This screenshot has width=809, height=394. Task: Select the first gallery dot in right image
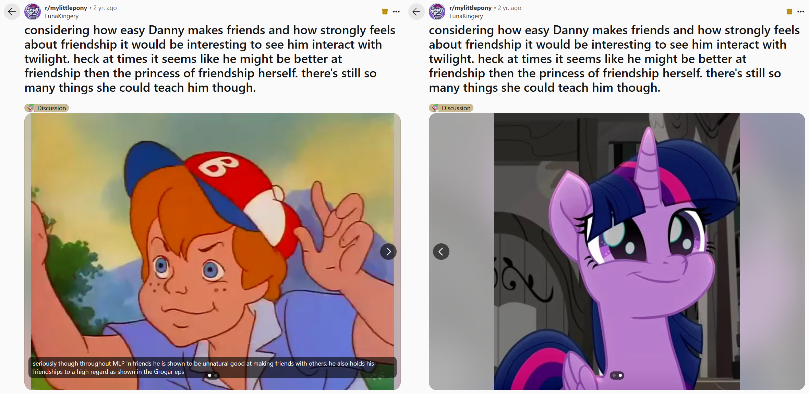click(x=614, y=376)
